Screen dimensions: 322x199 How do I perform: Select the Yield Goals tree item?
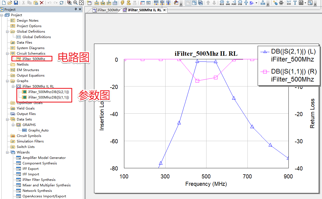[26, 108]
